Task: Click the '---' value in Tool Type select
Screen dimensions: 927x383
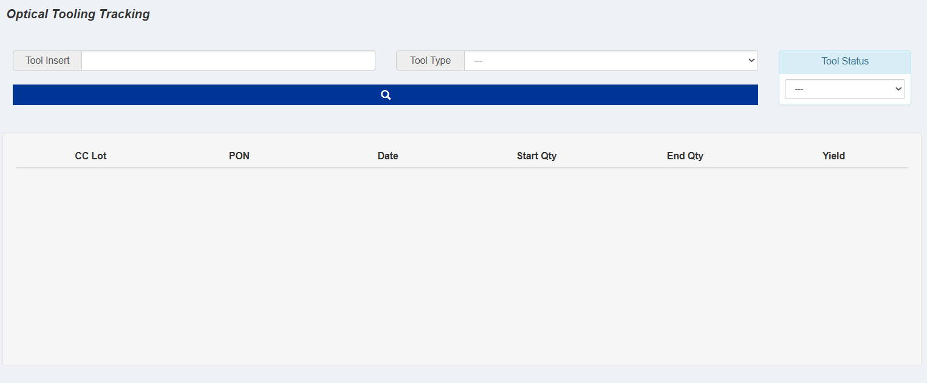Action: coord(478,61)
